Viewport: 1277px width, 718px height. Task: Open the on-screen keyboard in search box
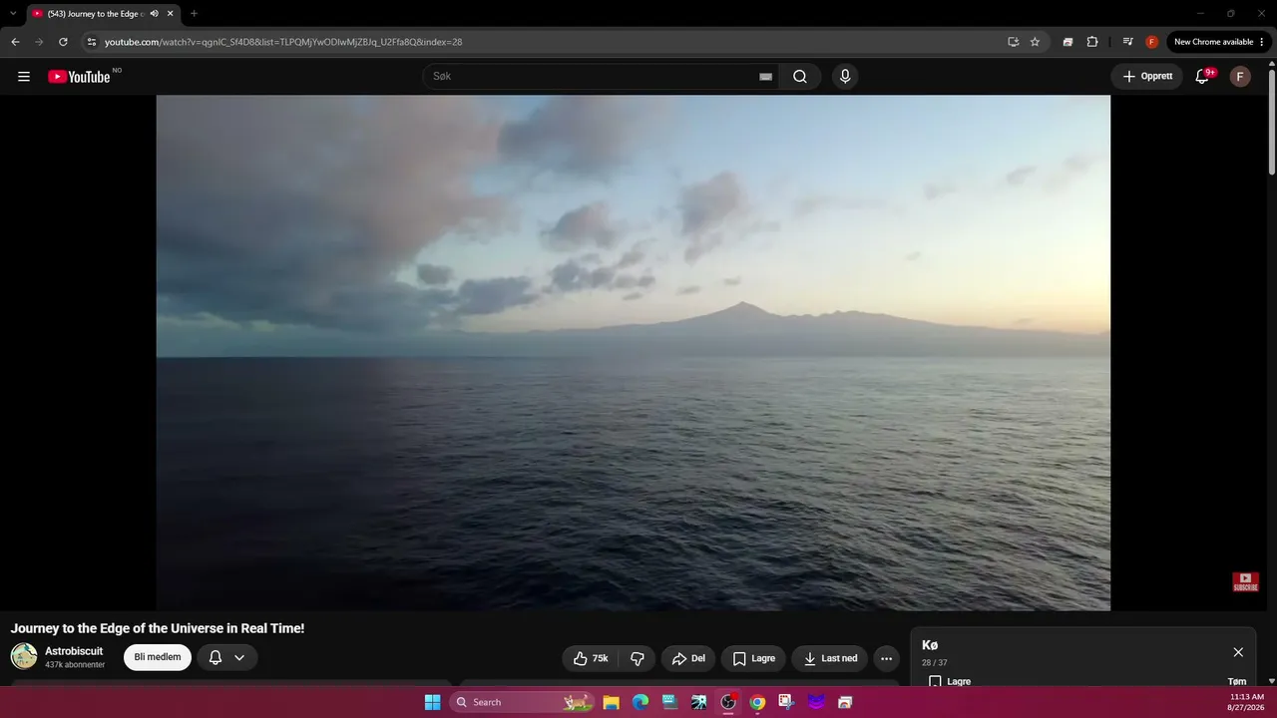pos(765,77)
